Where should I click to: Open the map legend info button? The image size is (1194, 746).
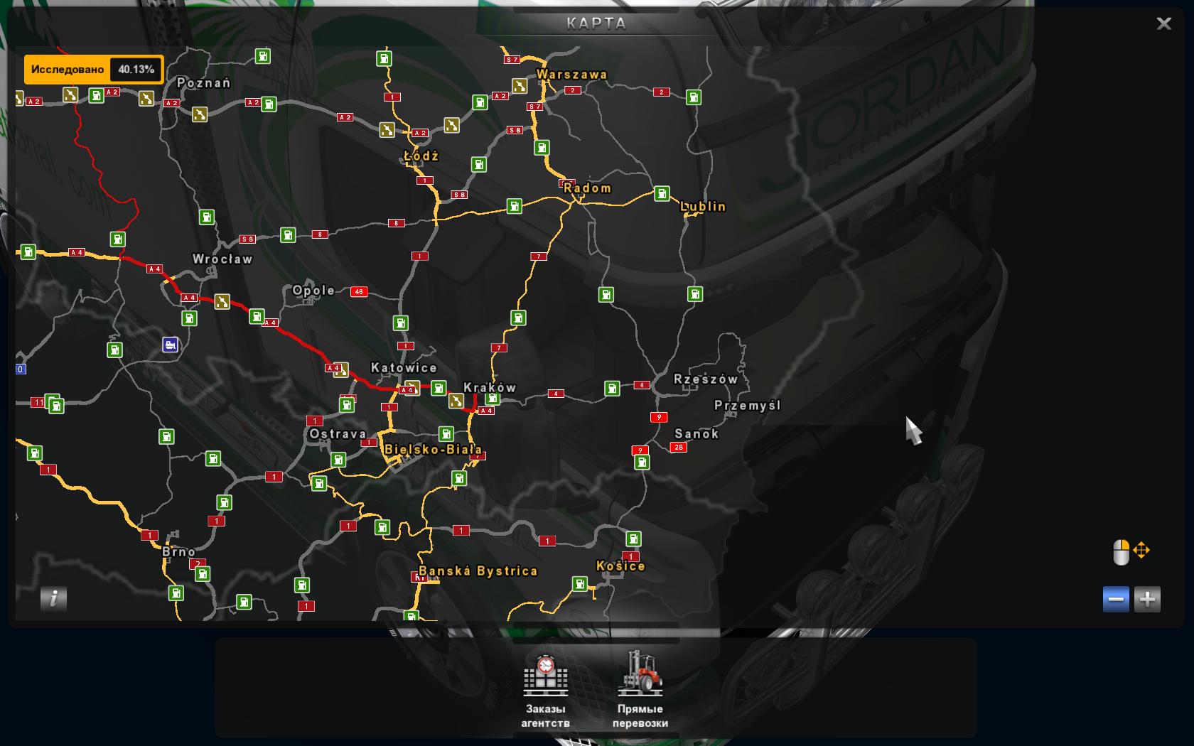[53, 598]
